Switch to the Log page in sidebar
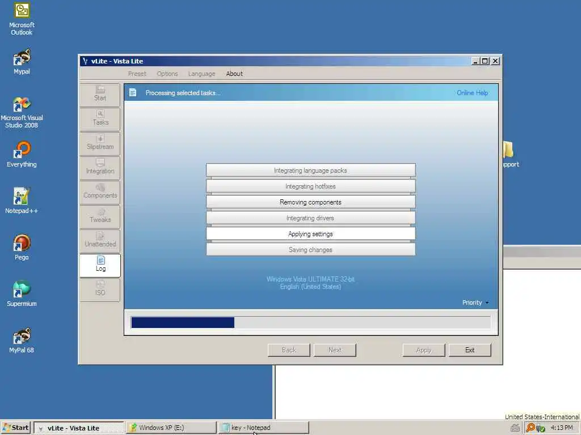Screen dimensions: 581x435 pos(100,265)
